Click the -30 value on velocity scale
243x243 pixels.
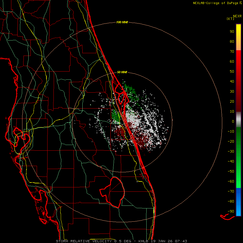click(x=231, y=151)
